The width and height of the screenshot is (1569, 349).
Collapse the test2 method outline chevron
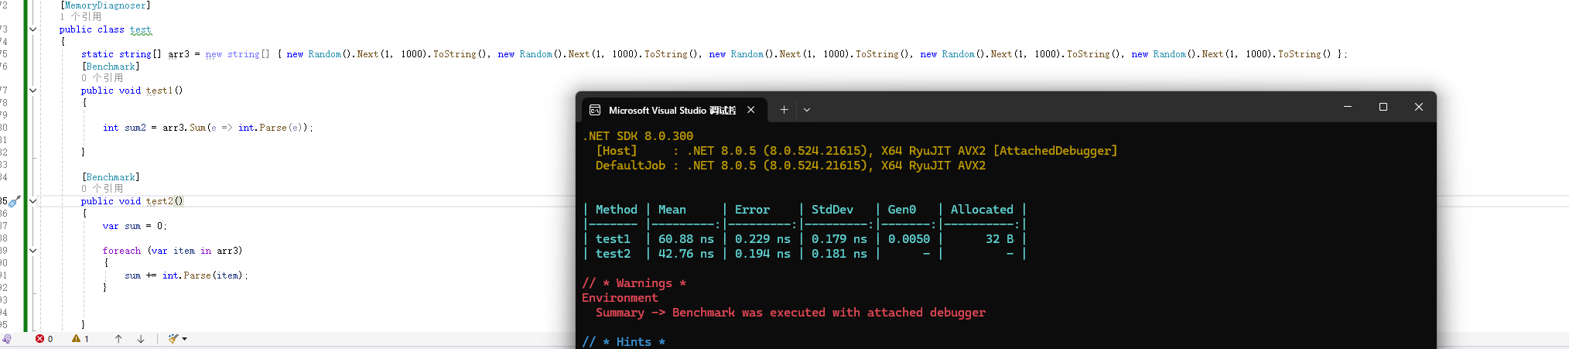(x=32, y=201)
